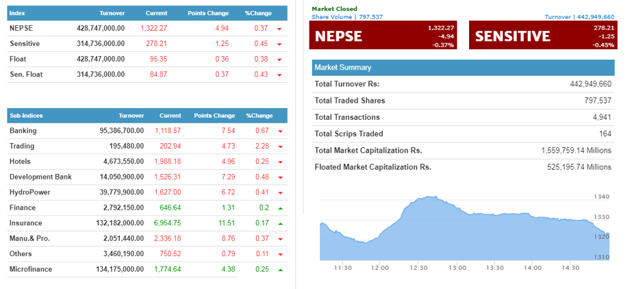Click the down arrow for Development Bank
Screen dimensions: 630x289
pyautogui.click(x=279, y=177)
